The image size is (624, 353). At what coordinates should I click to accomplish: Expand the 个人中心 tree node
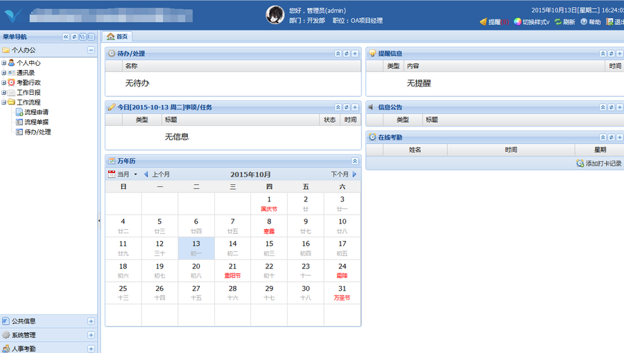(3, 63)
